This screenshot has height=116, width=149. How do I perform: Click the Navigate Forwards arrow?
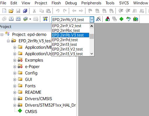(81, 11)
